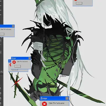Click the 'Click Fix to fix error' message in the front stacked dialog

click(22, 62)
